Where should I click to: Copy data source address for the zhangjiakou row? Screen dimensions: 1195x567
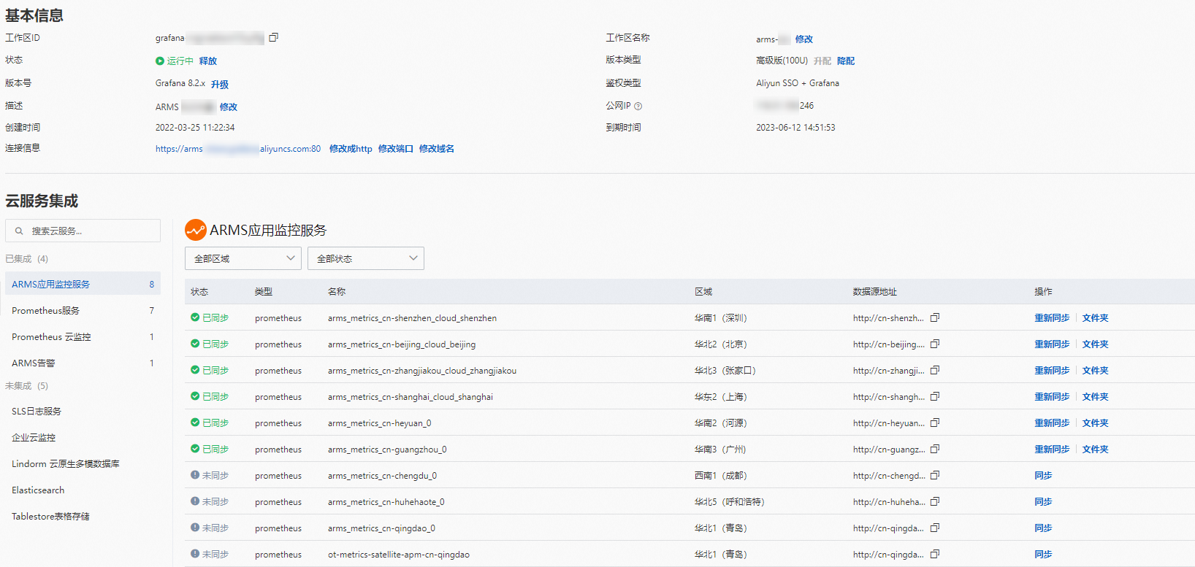(935, 370)
